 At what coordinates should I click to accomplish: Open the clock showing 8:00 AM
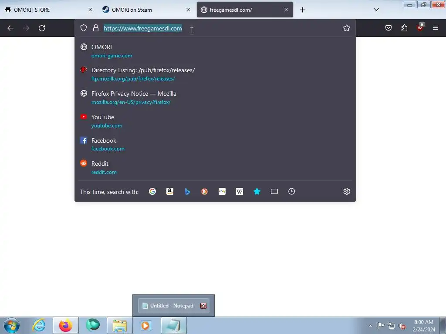point(424,326)
